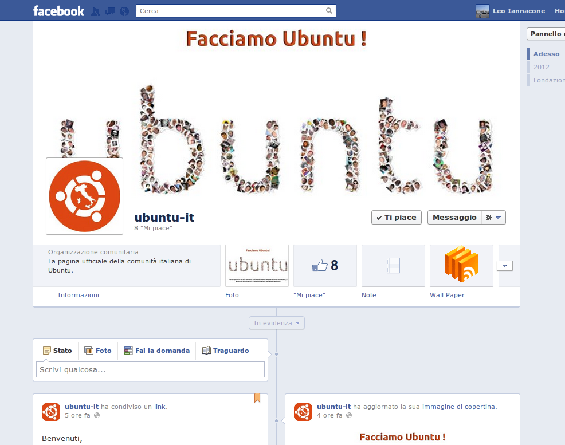The width and height of the screenshot is (565, 445).
Task: Open notifications globe icon
Action: pos(124,11)
